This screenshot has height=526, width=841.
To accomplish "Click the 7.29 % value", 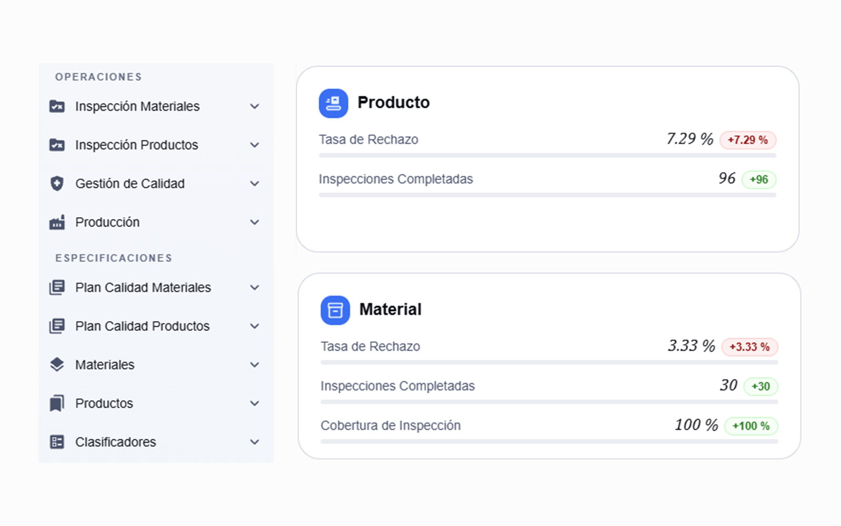I will [690, 139].
